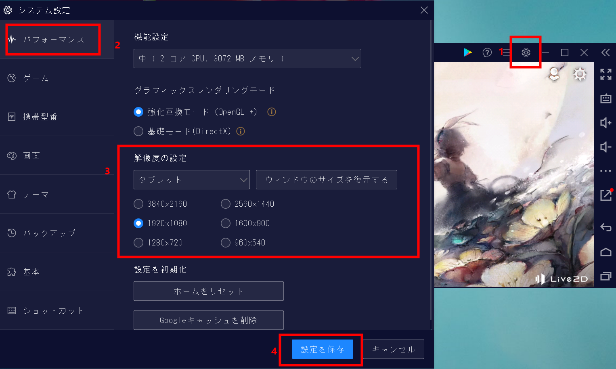
Task: Enter emulator fullscreen mode
Action: click(x=606, y=74)
